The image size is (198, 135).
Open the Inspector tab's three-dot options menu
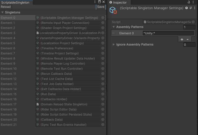point(193,2)
